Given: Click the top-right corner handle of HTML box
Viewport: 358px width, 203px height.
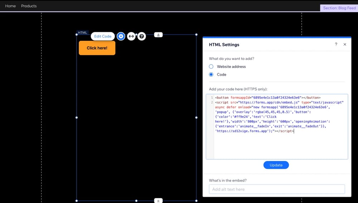Looking at the screenshot, I should point(196,35).
